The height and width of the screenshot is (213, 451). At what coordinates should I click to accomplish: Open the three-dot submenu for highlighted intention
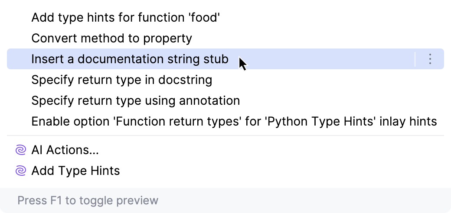coord(430,59)
